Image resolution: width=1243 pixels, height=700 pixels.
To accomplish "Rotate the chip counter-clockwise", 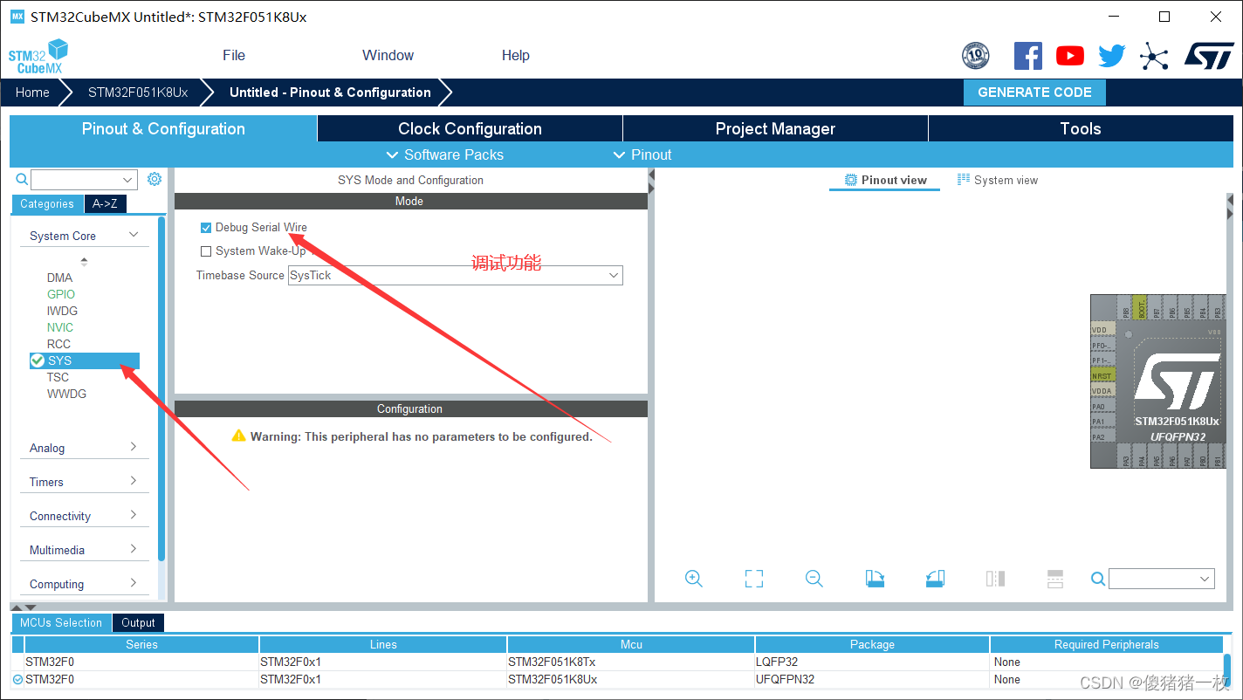I will pos(935,579).
